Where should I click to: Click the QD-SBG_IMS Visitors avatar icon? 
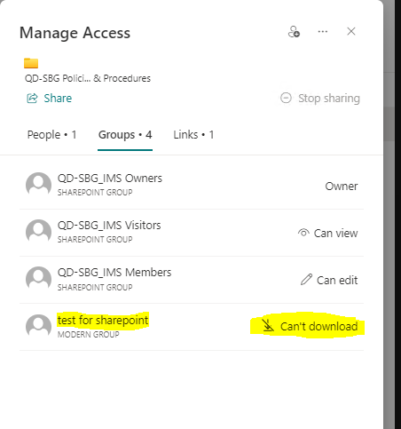pyautogui.click(x=38, y=231)
